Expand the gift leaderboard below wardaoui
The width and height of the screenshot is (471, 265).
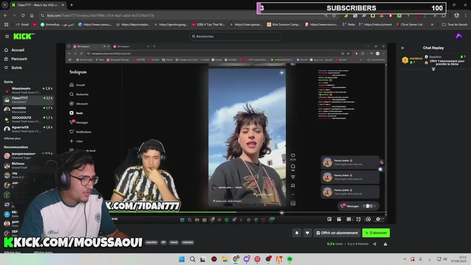click(x=433, y=69)
